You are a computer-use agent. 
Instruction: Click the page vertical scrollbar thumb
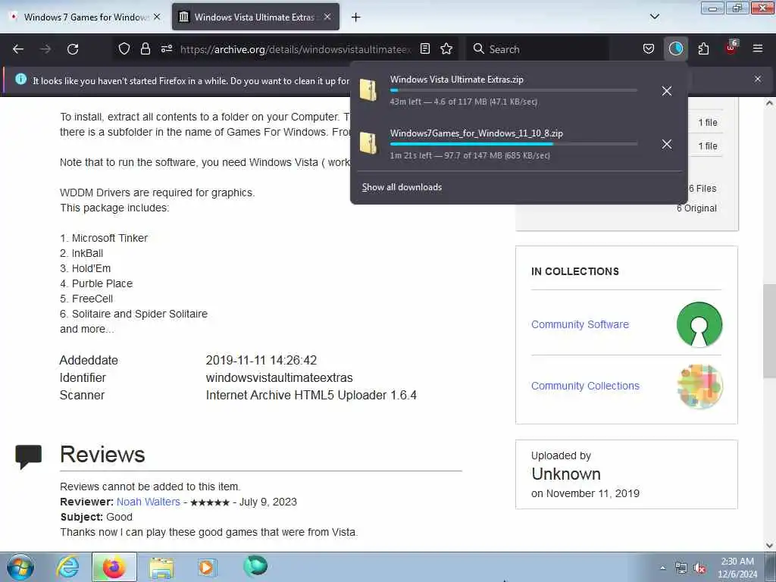click(x=769, y=331)
